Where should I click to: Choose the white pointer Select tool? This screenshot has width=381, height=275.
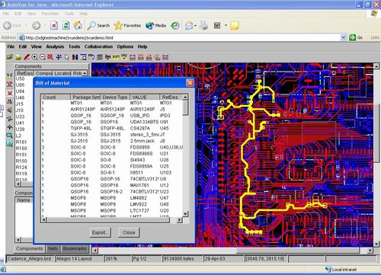pyautogui.click(x=67, y=57)
